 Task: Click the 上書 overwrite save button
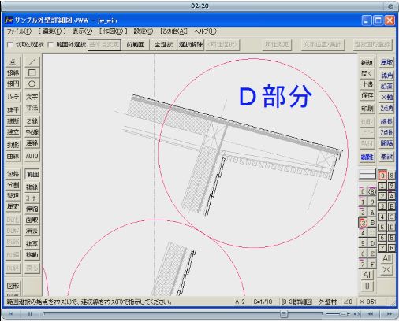[x=367, y=84]
